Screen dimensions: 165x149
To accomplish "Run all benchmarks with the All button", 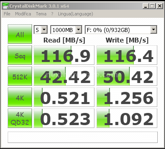I will coord(20,34).
